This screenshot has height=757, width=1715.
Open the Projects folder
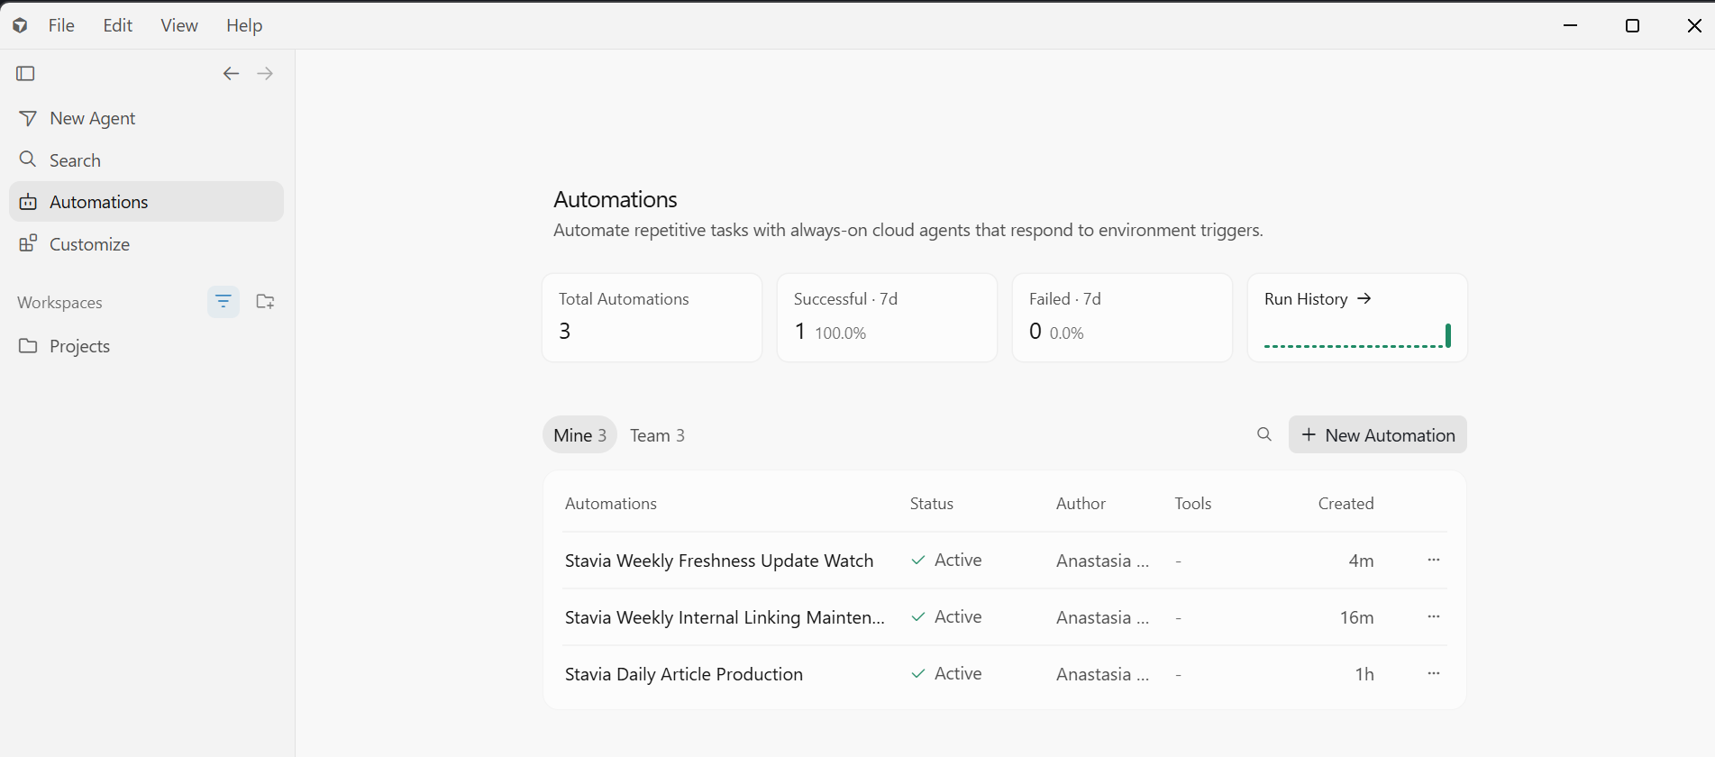point(146,346)
